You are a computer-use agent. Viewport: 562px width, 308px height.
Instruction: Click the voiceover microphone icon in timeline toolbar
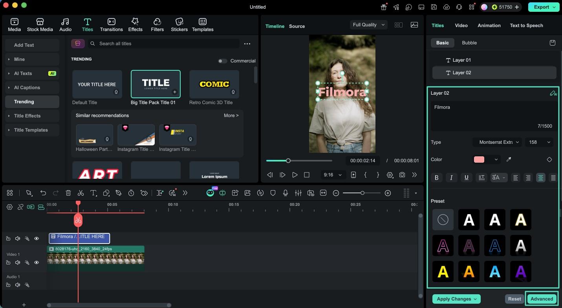coord(286,193)
